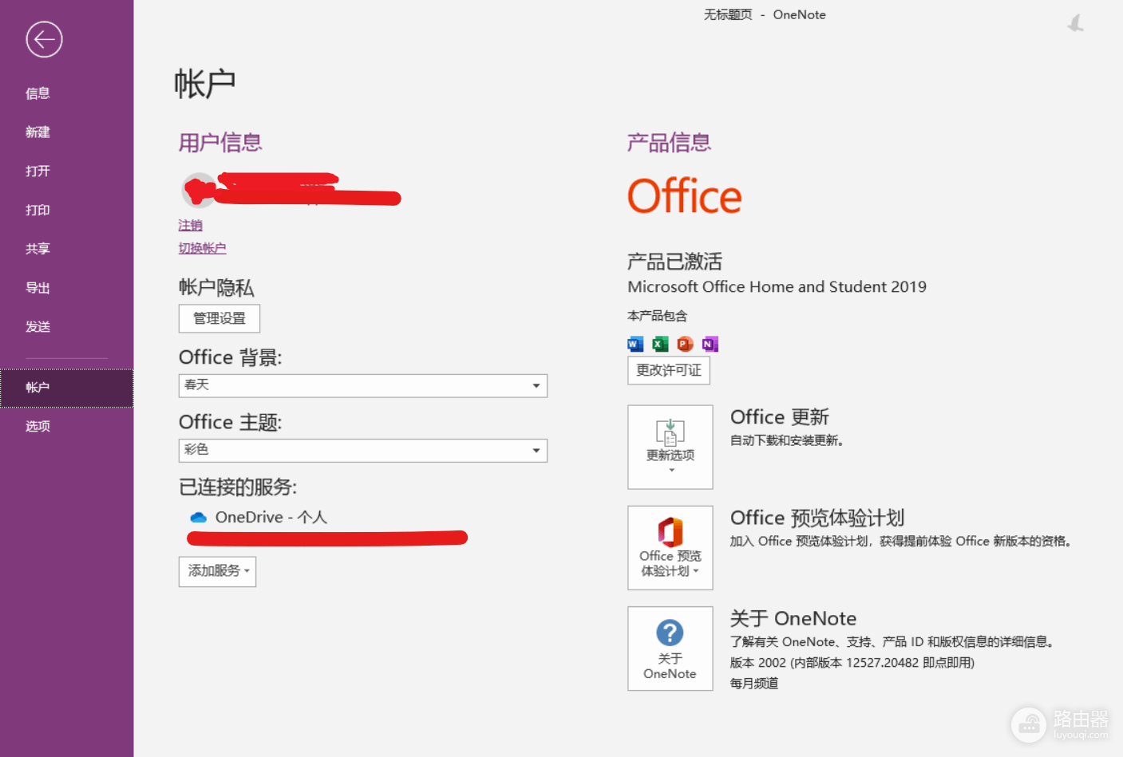The width and height of the screenshot is (1123, 757).
Task: Click the Office 预览体验计划 heading
Action: [x=817, y=518]
